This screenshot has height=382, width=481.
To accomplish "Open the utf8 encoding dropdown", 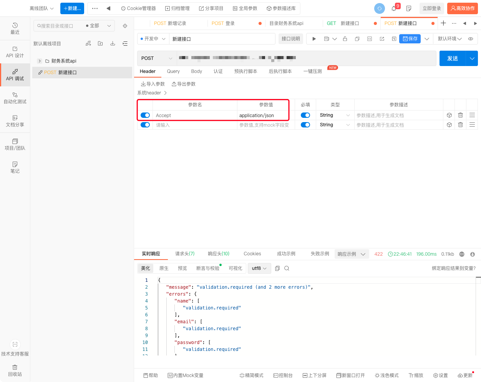I will click(259, 268).
